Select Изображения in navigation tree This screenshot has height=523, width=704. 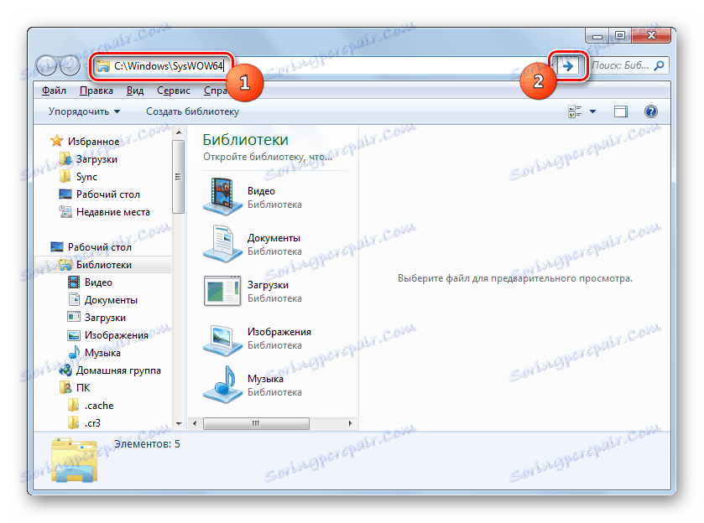[117, 335]
